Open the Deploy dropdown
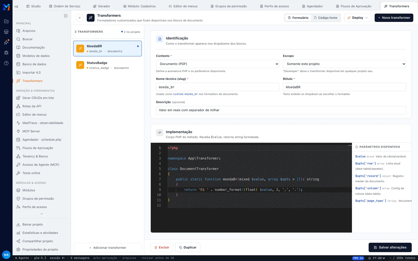This screenshot has width=418, height=261. tap(358, 18)
